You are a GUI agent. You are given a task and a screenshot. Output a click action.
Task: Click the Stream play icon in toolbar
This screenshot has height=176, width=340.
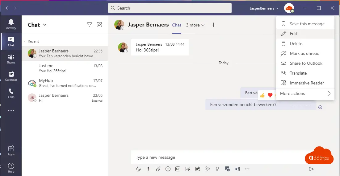[x=208, y=169]
